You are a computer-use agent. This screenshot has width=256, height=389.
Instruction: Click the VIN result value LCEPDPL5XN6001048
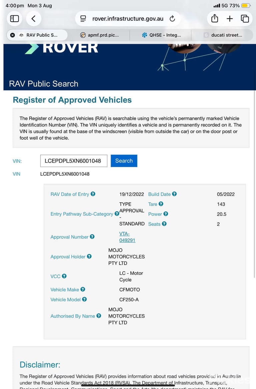coord(65,174)
